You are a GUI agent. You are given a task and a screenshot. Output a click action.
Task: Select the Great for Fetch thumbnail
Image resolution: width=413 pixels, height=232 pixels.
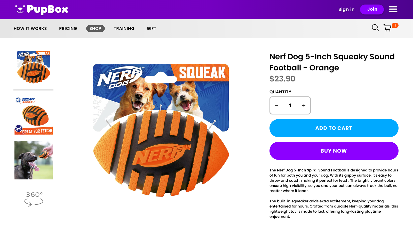coord(34,115)
